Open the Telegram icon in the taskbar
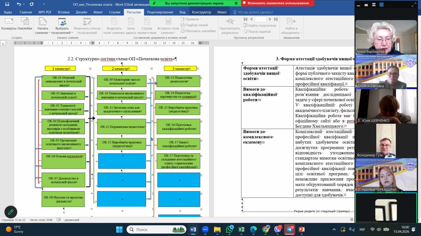Viewport: 421px width, 236px height. point(289,229)
